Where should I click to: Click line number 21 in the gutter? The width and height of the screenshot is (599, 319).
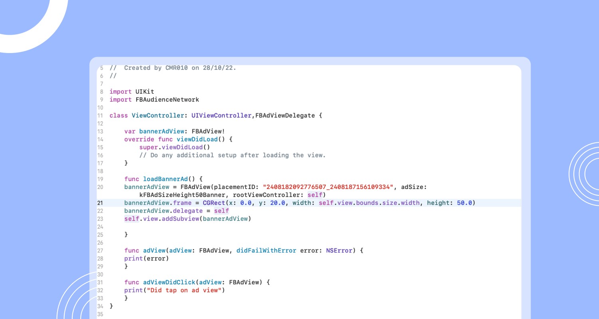[x=101, y=203]
